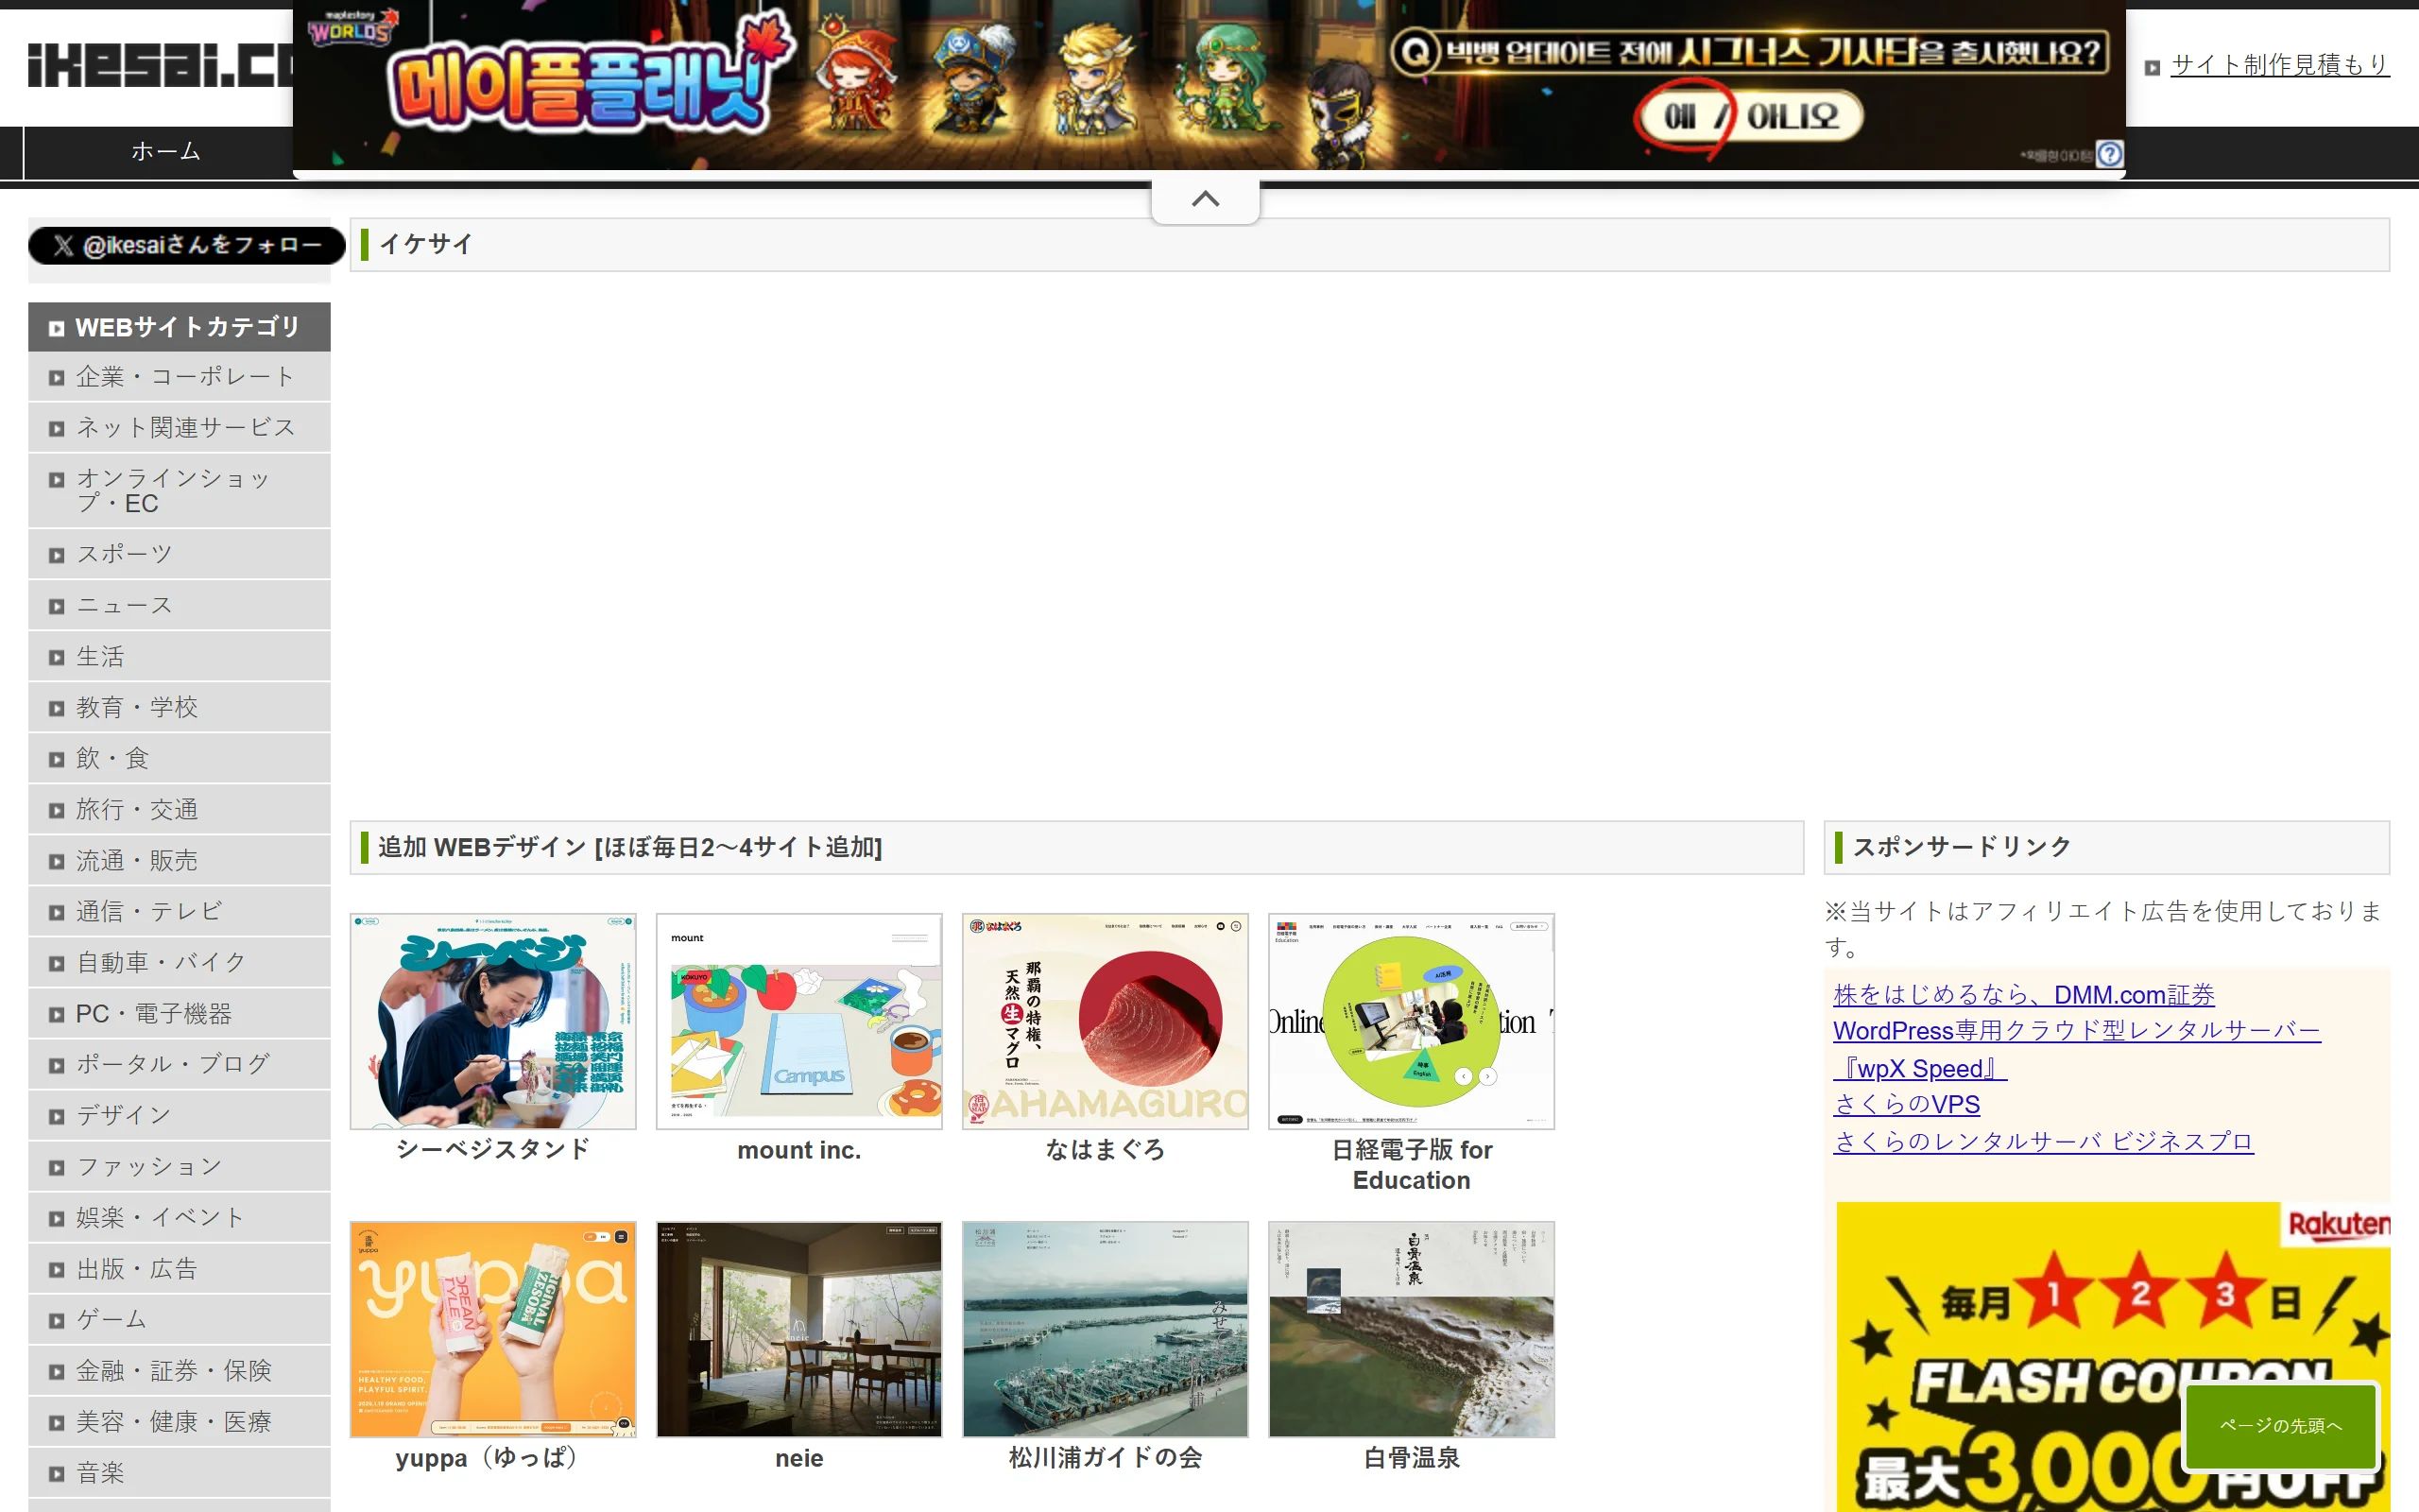Viewport: 2419px width, 1512px height.
Task: Click the ページの先頭へ button
Action: click(x=2280, y=1426)
